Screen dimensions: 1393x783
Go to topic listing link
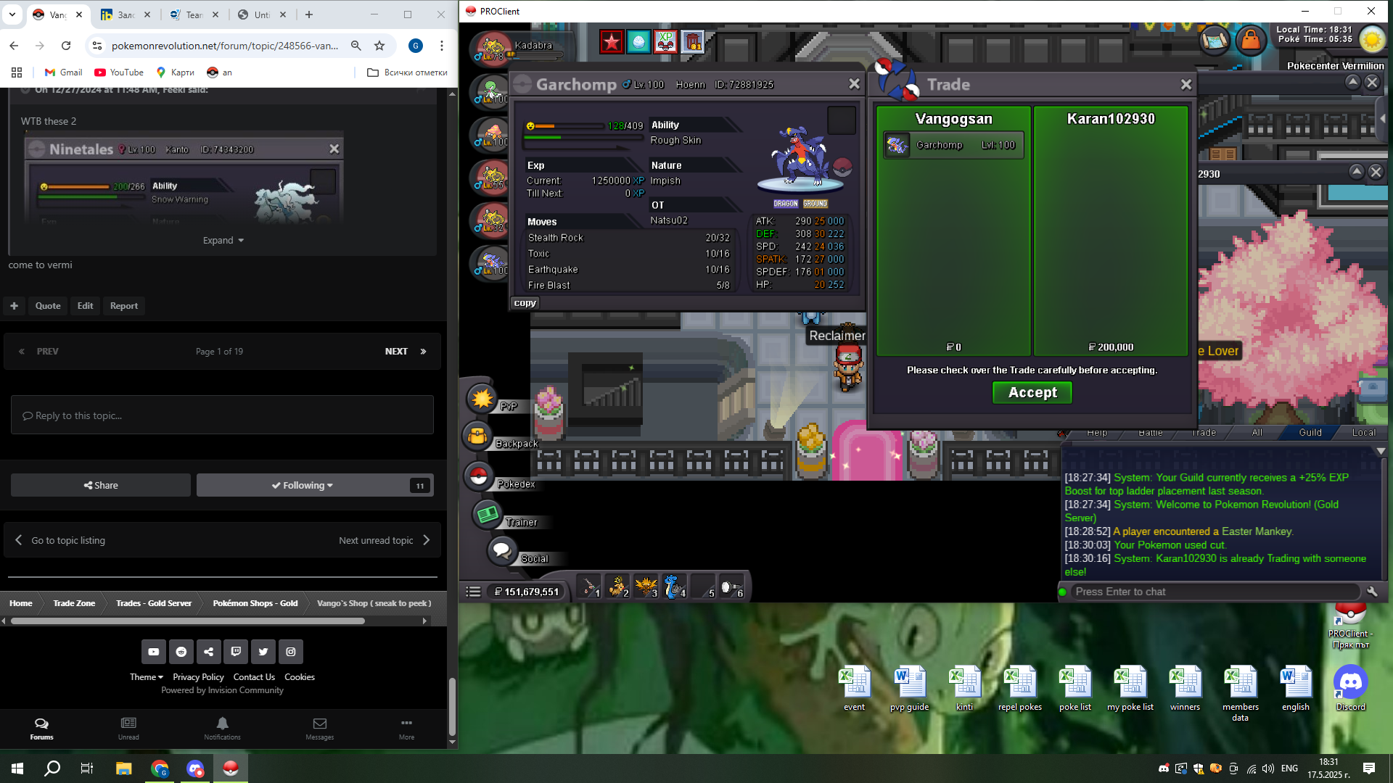[61, 540]
